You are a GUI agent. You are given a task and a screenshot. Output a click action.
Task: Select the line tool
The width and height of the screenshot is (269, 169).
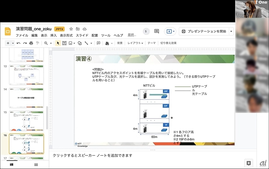tap(86, 43)
